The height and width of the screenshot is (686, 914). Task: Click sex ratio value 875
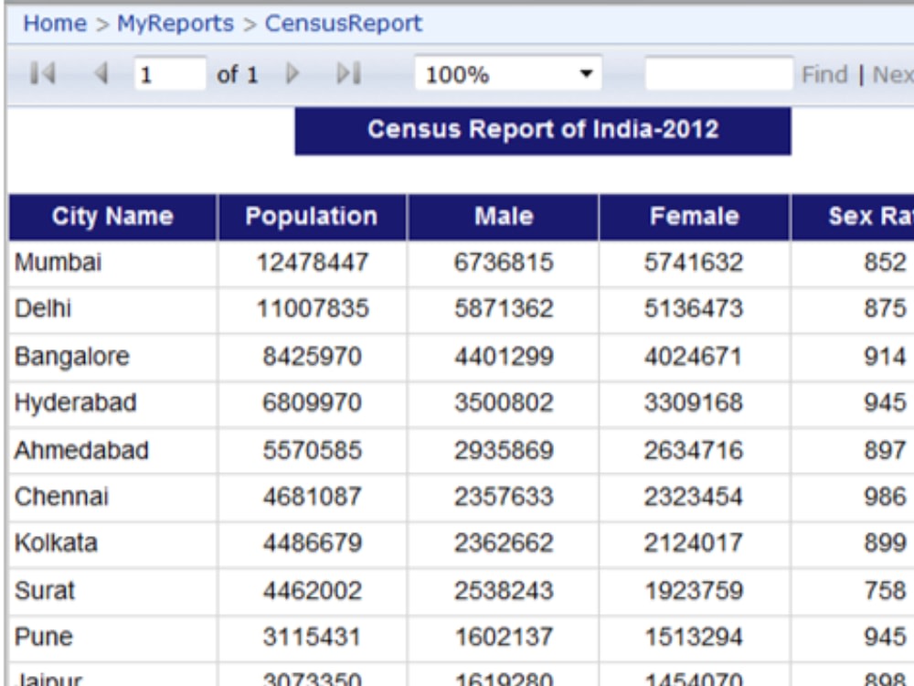tap(885, 309)
